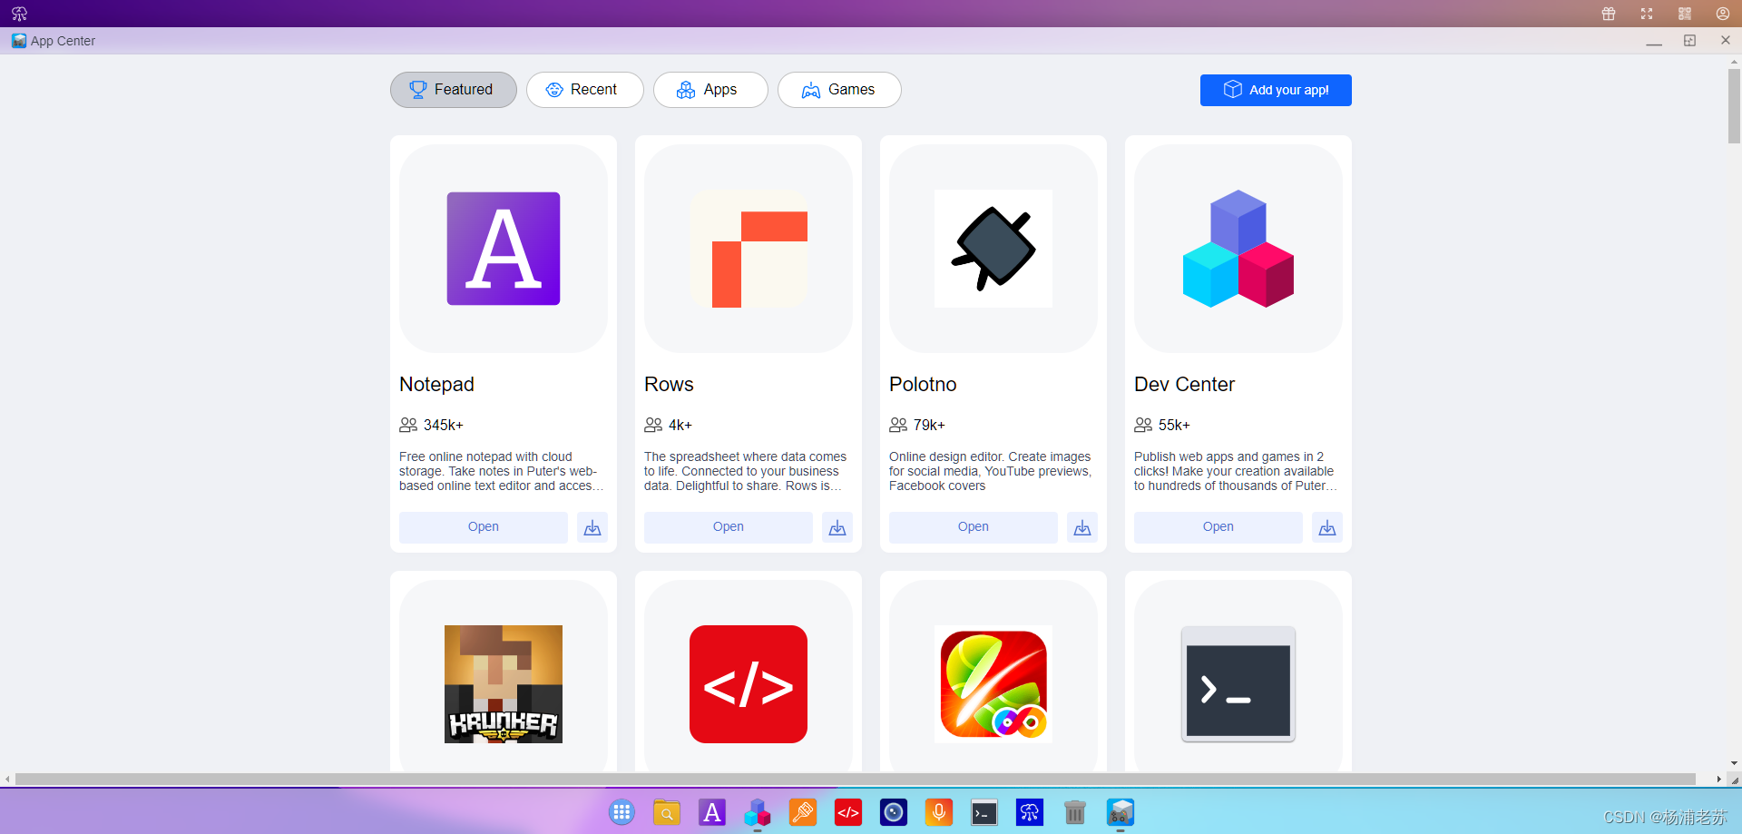Launch the blue cloud icon in the taskbar
The image size is (1742, 834).
pyautogui.click(x=1030, y=812)
